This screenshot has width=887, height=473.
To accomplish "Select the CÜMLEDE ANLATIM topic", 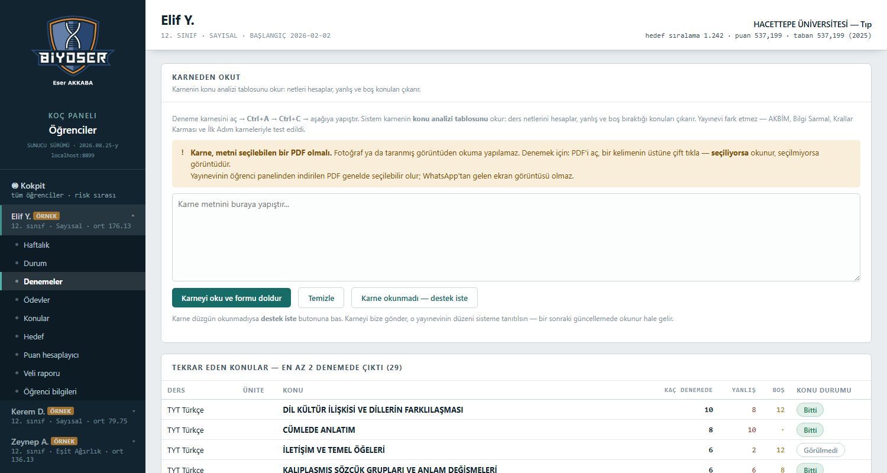I will point(319,430).
